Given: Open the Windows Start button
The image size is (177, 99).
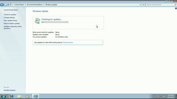Looking at the screenshot, I should 3,96.
